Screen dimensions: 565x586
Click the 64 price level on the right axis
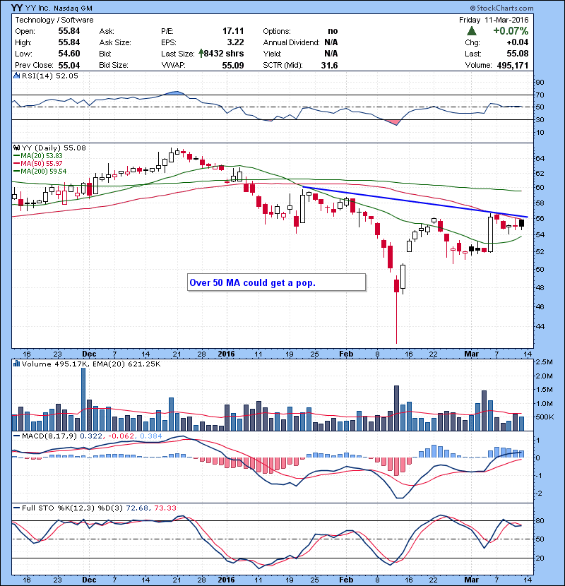(540, 158)
